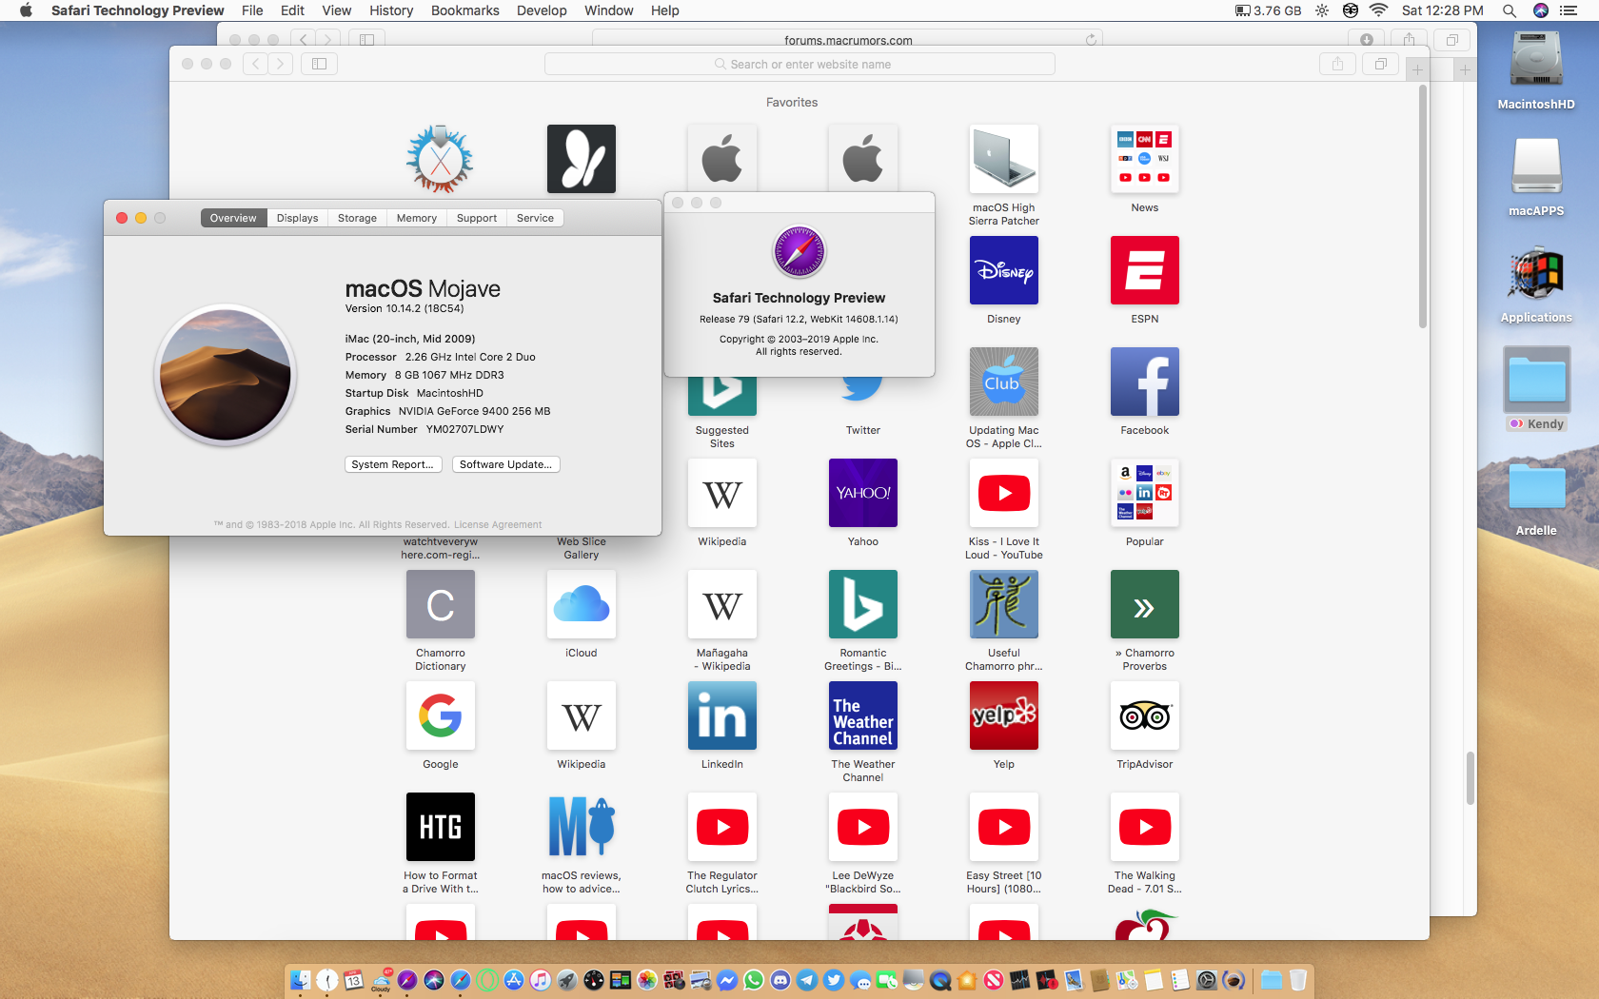
Task: Open the Ardelle desktop folder
Action: tap(1536, 487)
